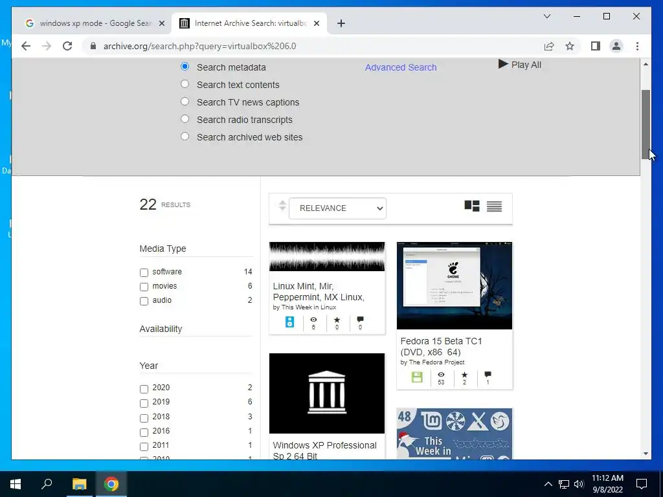Open Windows XP Professional Sp 2 item
This screenshot has width=663, height=497.
pos(325,450)
